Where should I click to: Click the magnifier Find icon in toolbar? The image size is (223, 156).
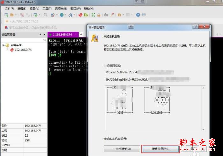(46, 15)
